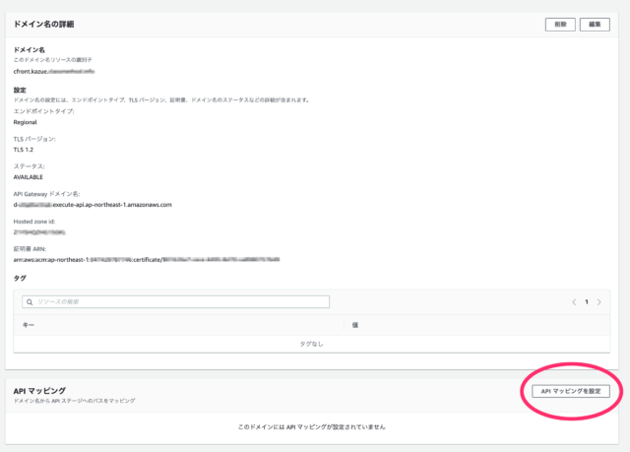Screen dimensions: 630x452
Task: Click the ドメイン名 field heading
Action: click(29, 50)
